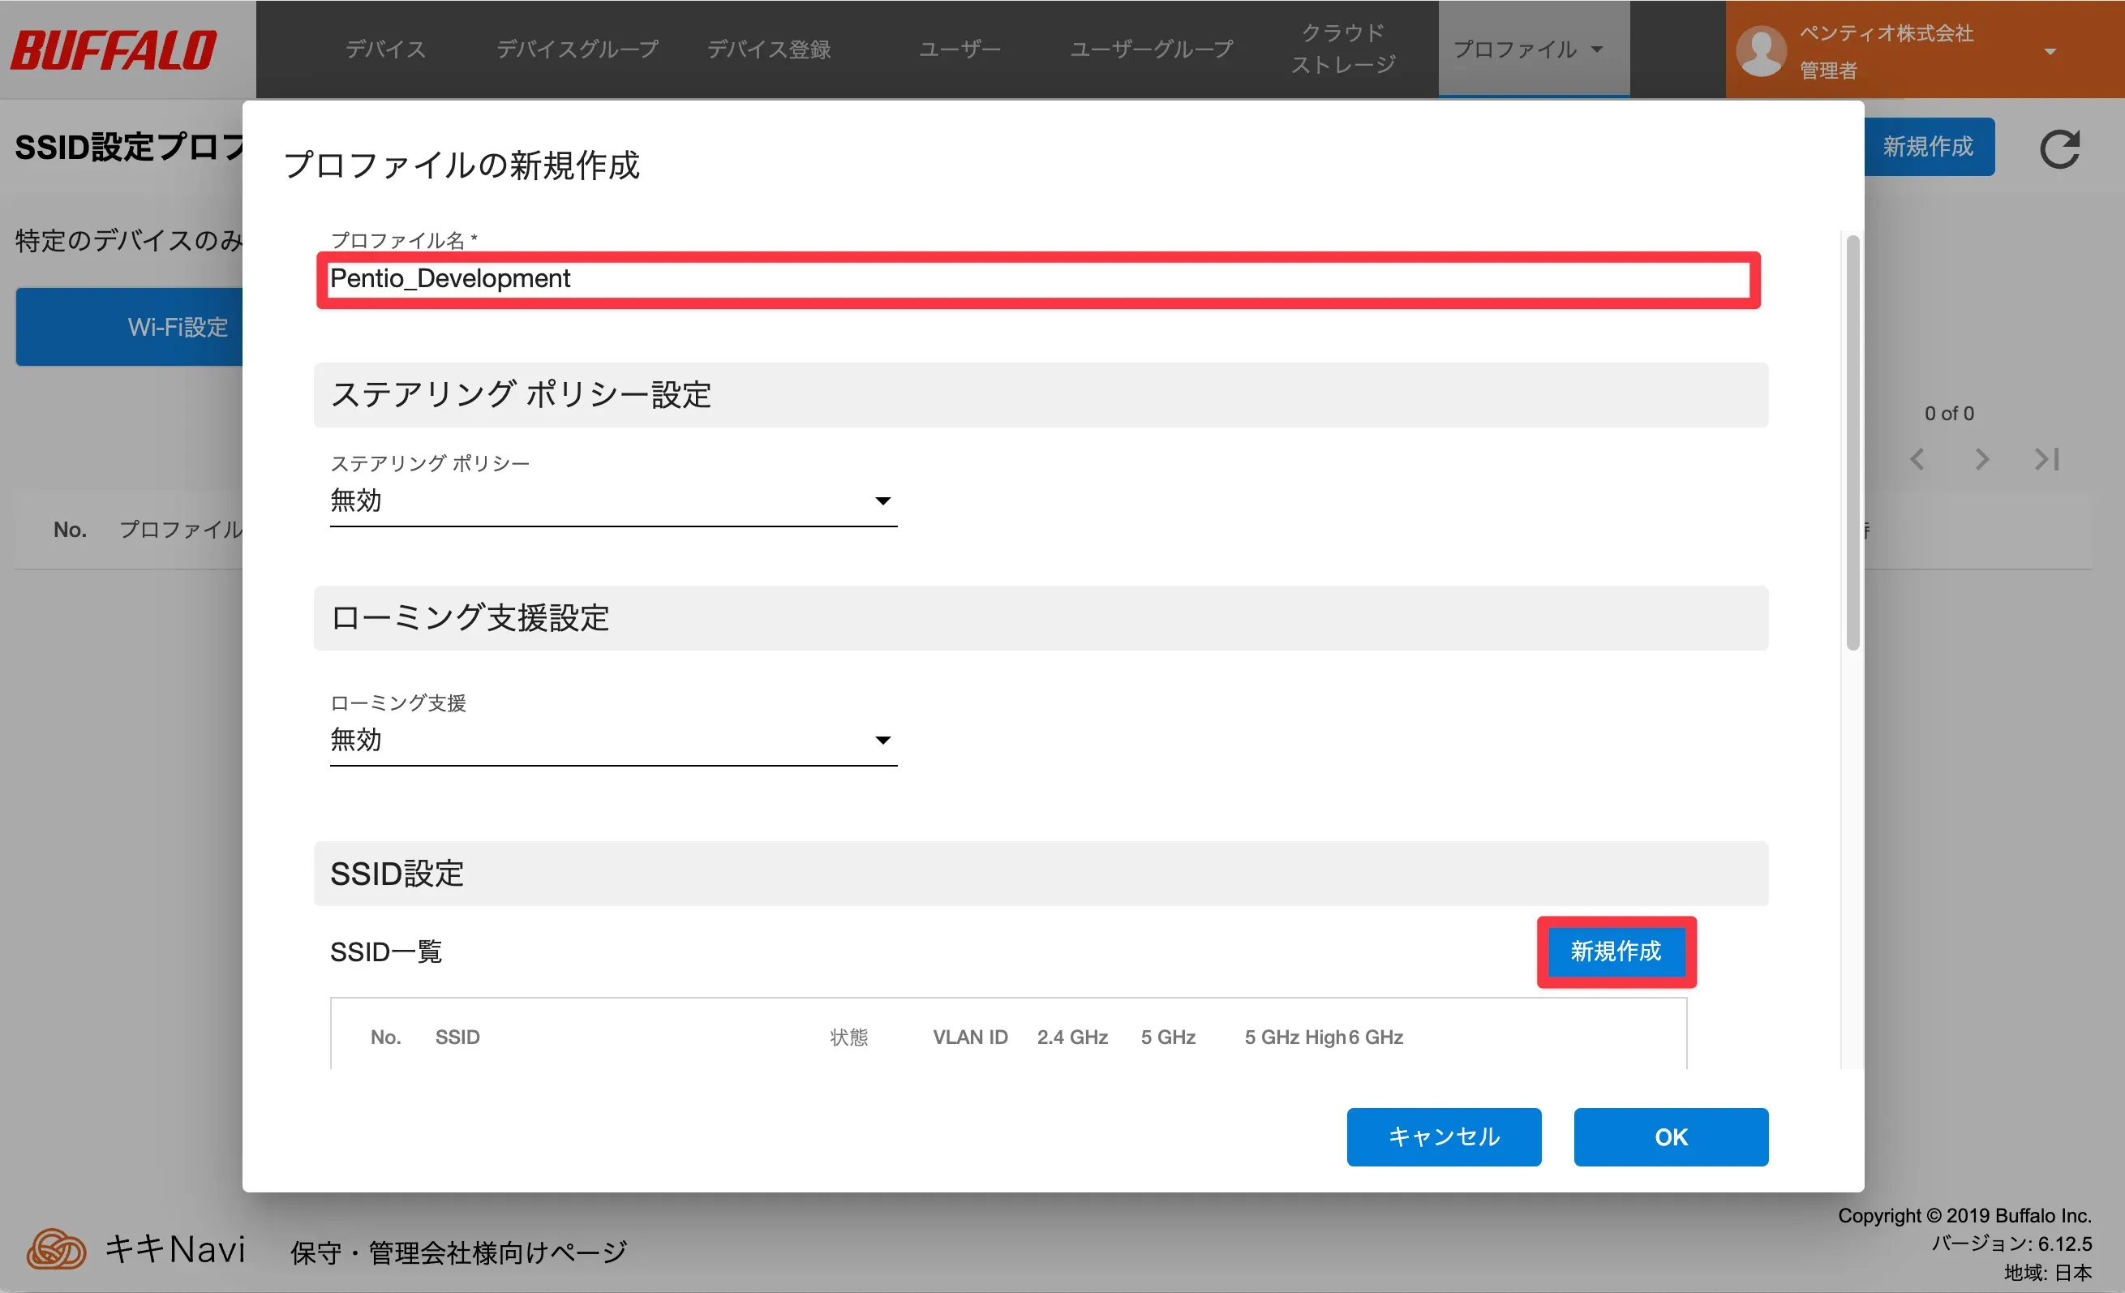Open the ローミング支援 dropdown
This screenshot has width=2125, height=1293.
(612, 740)
